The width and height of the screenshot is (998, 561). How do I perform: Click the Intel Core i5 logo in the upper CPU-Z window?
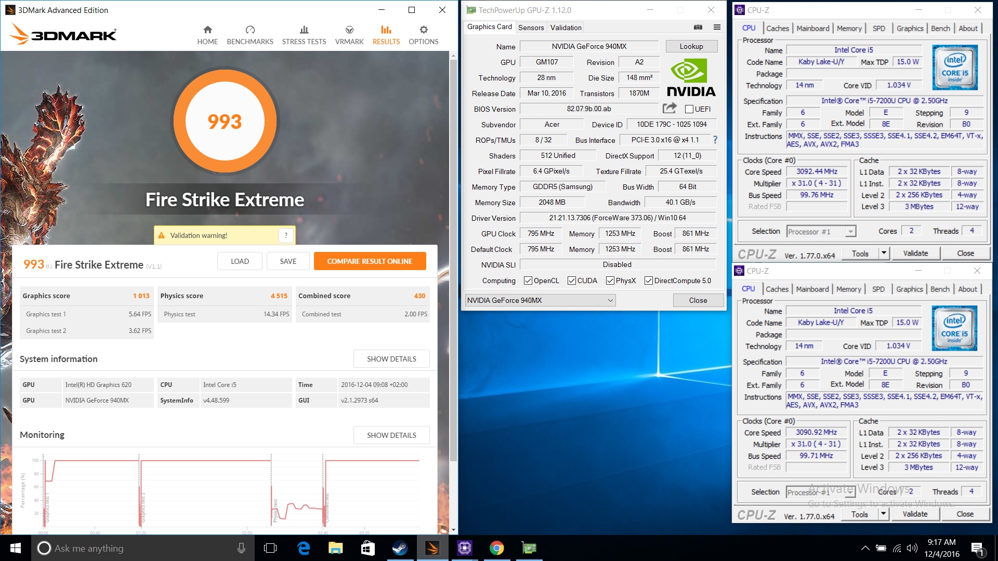tap(955, 67)
